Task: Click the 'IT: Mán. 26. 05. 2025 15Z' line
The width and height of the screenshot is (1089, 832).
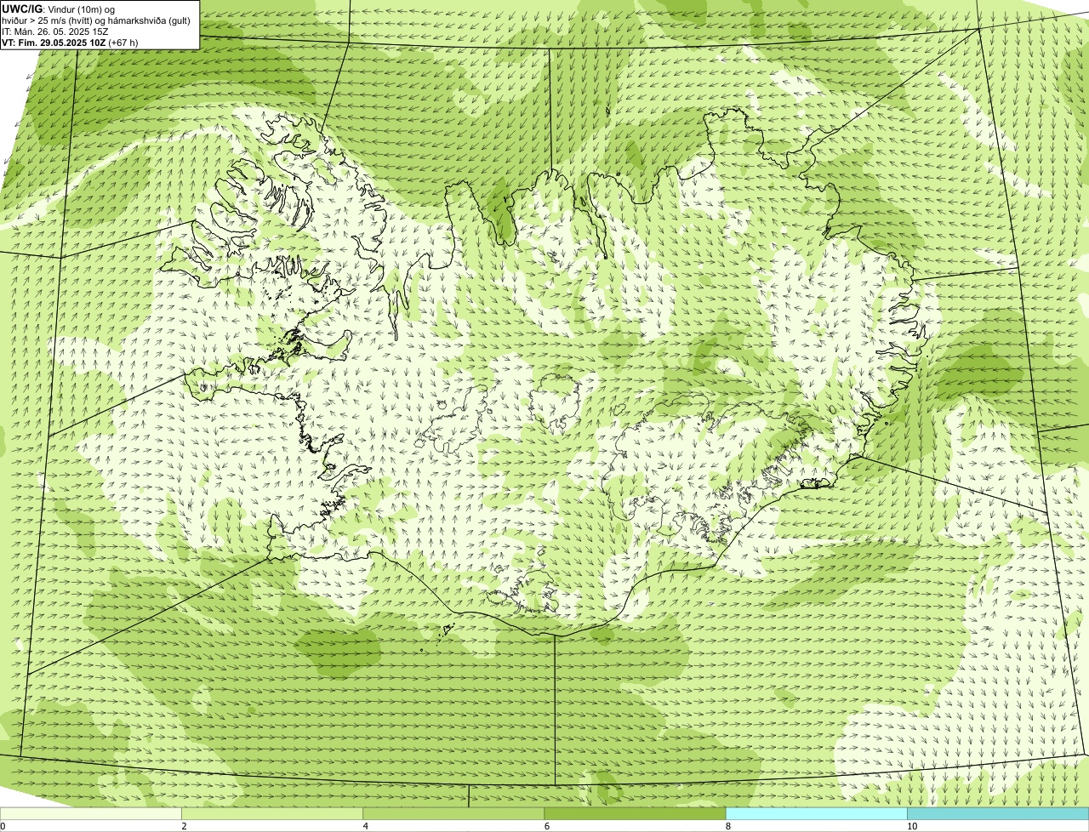Action: (x=55, y=31)
